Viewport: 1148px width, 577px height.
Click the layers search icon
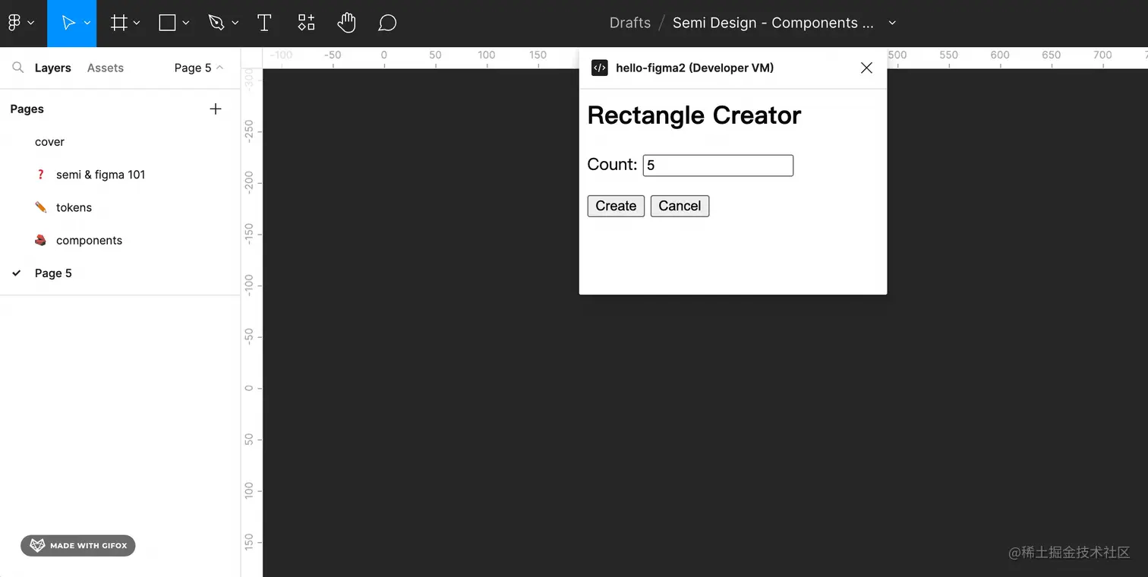pyautogui.click(x=18, y=68)
